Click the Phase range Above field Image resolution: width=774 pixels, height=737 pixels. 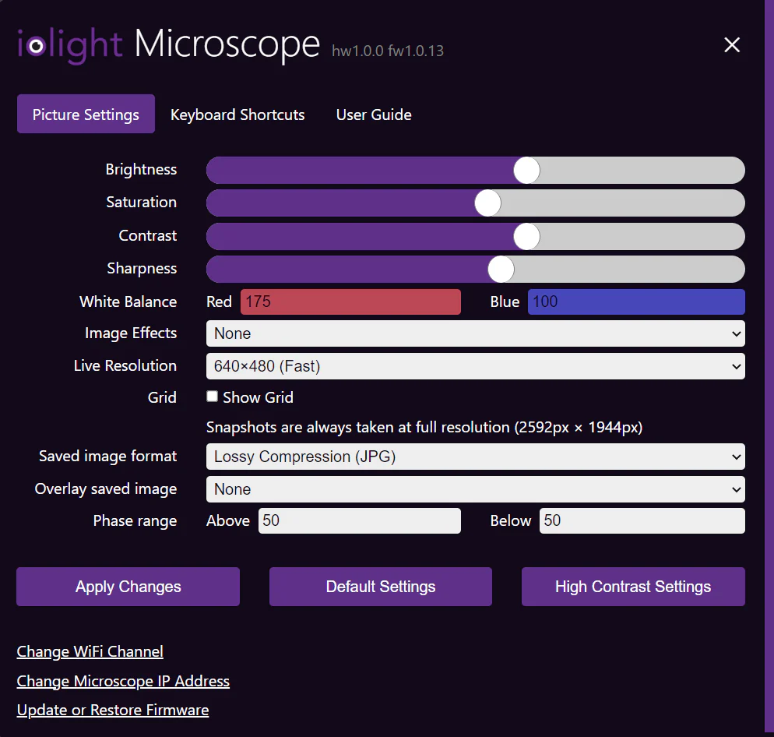[x=359, y=520]
